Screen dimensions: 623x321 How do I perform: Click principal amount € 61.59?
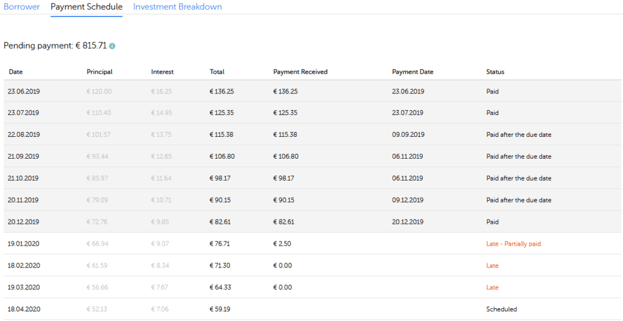tap(97, 266)
